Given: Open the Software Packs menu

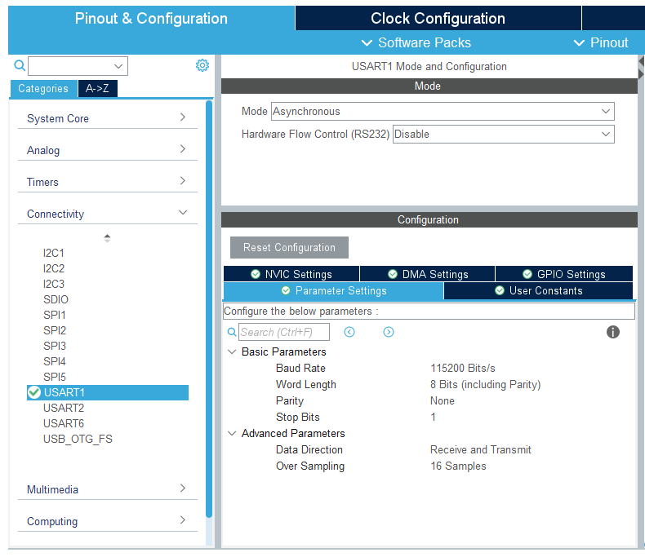Looking at the screenshot, I should pos(416,42).
